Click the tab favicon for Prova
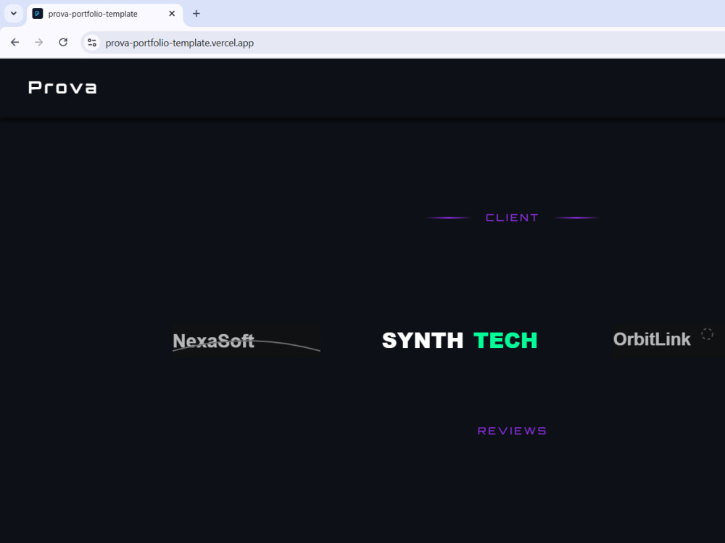 (38, 14)
